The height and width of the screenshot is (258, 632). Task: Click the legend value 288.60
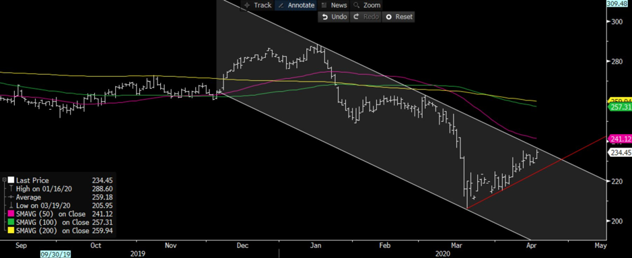(102, 189)
